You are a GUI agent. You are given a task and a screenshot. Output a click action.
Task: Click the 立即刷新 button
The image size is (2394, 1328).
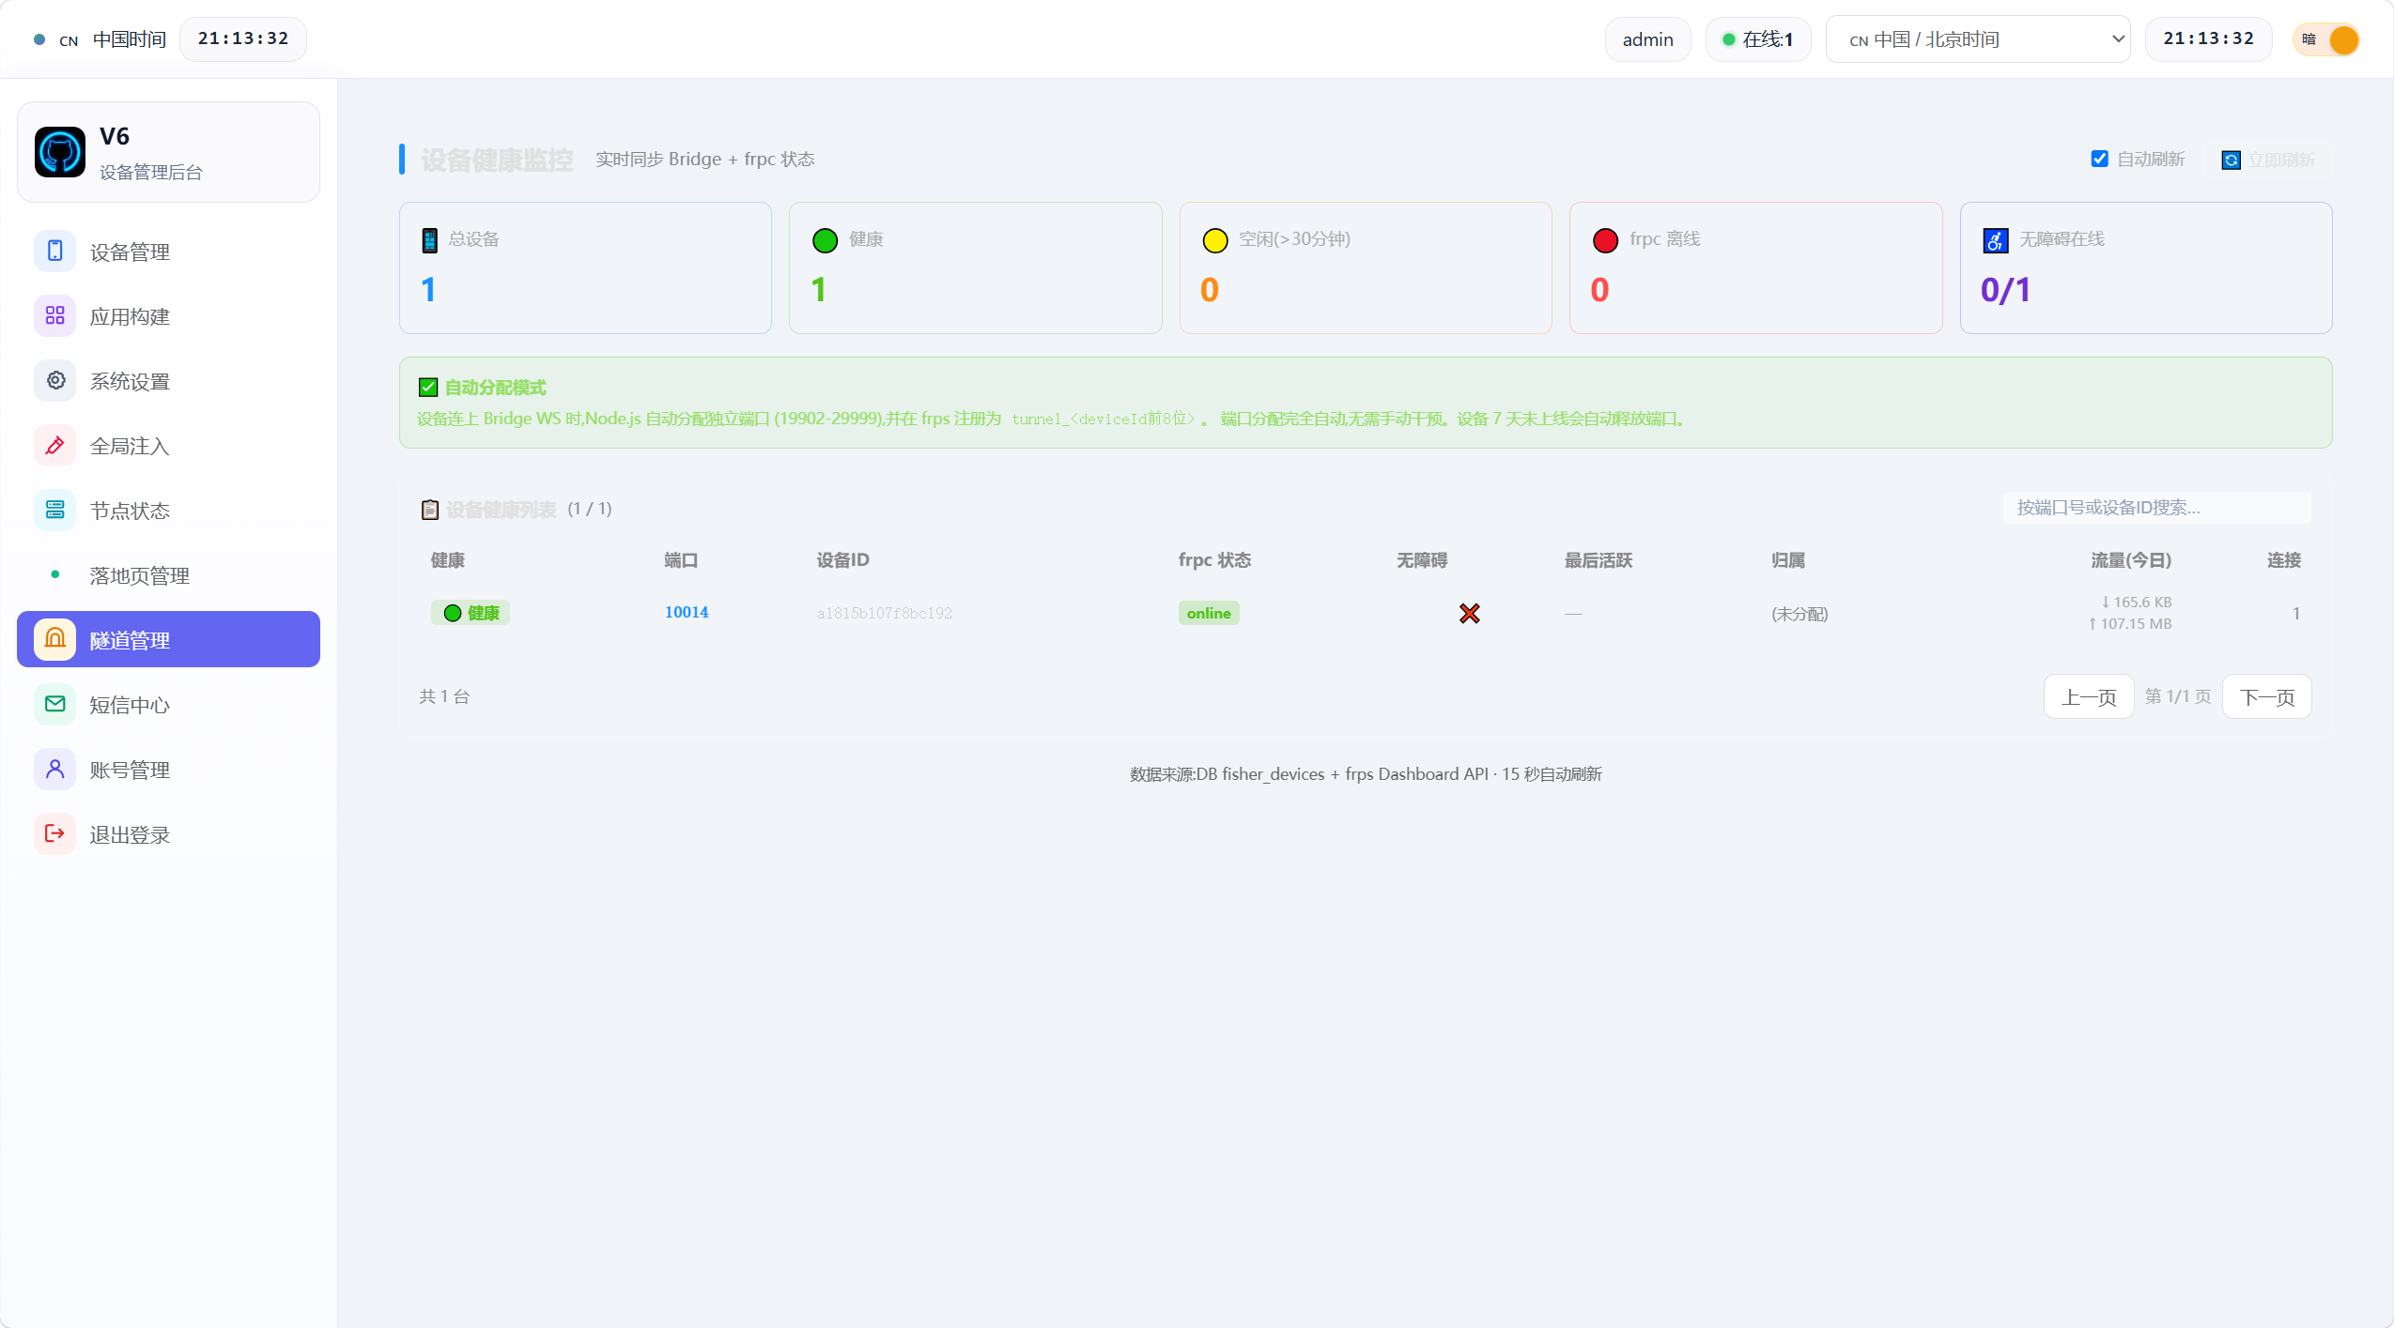(2269, 160)
